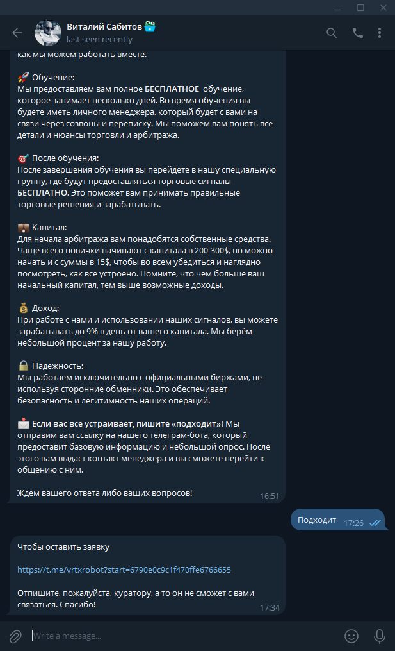Open Виталий Сабитов profile avatar
This screenshot has width=395, height=651.
(x=47, y=33)
